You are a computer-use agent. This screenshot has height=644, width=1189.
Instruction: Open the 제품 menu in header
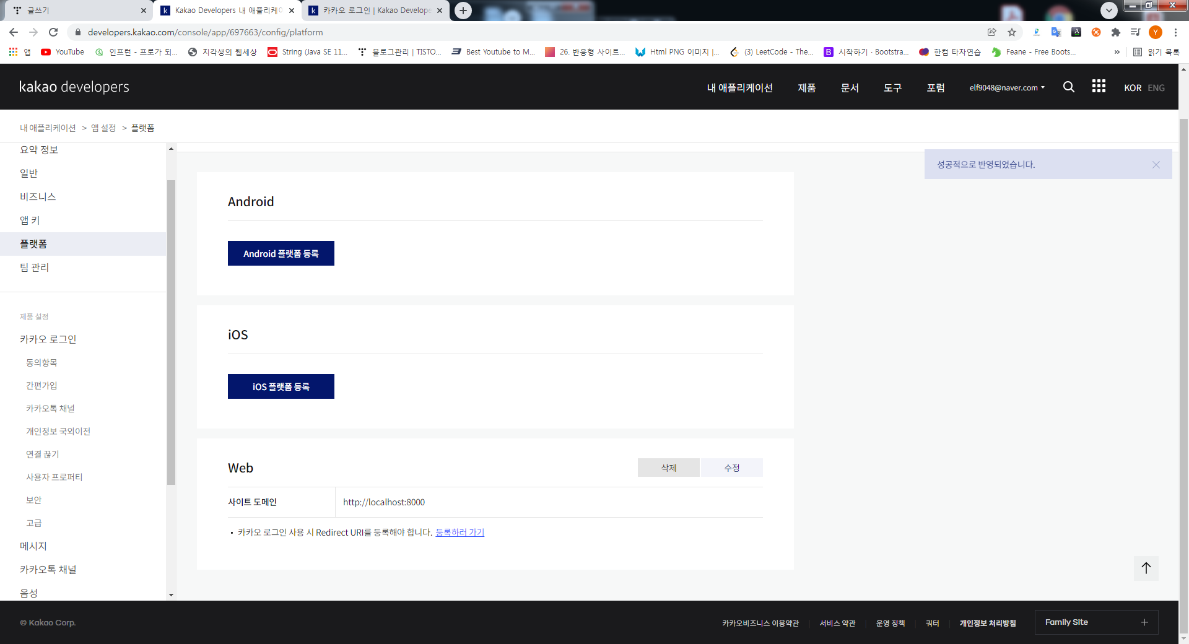[806, 88]
